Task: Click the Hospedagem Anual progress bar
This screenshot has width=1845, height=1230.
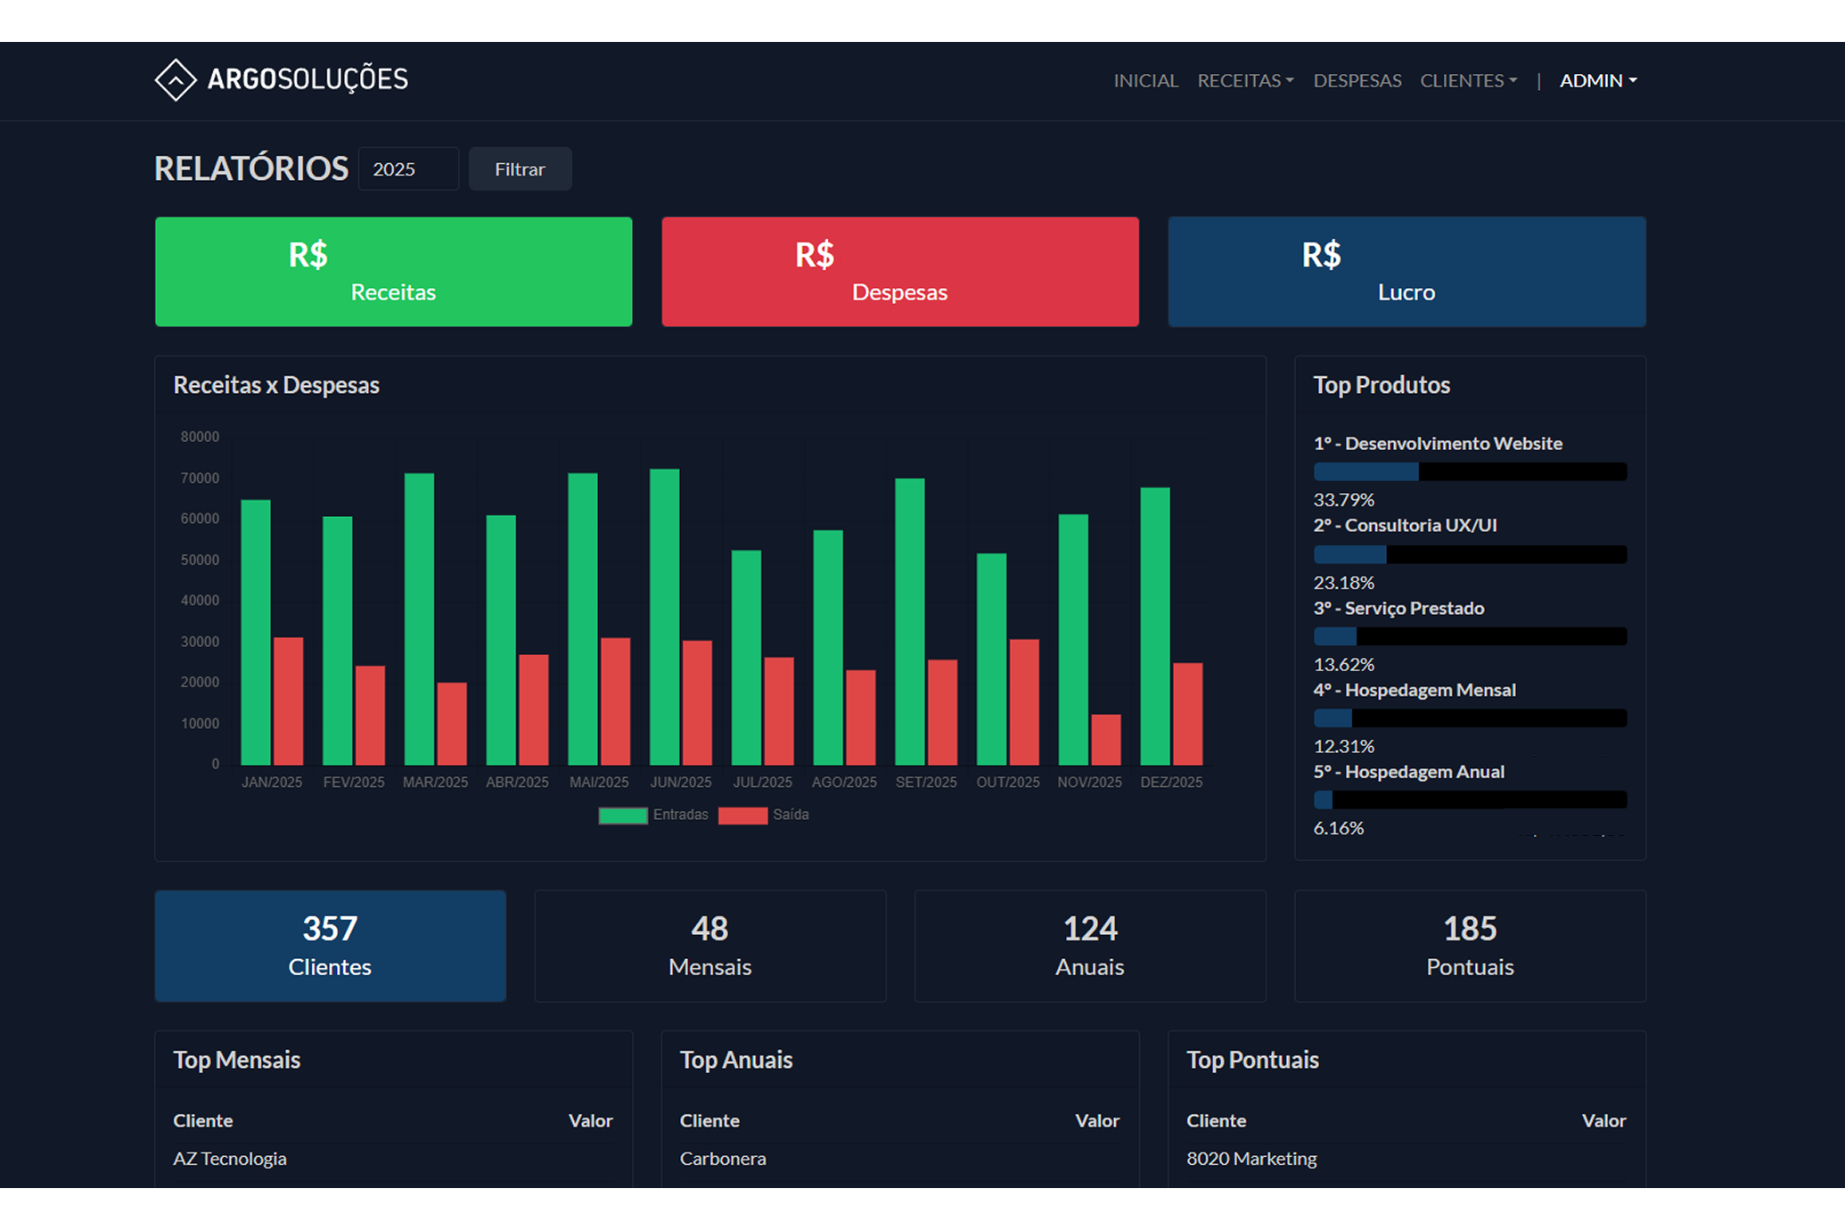Action: pyautogui.click(x=1470, y=799)
